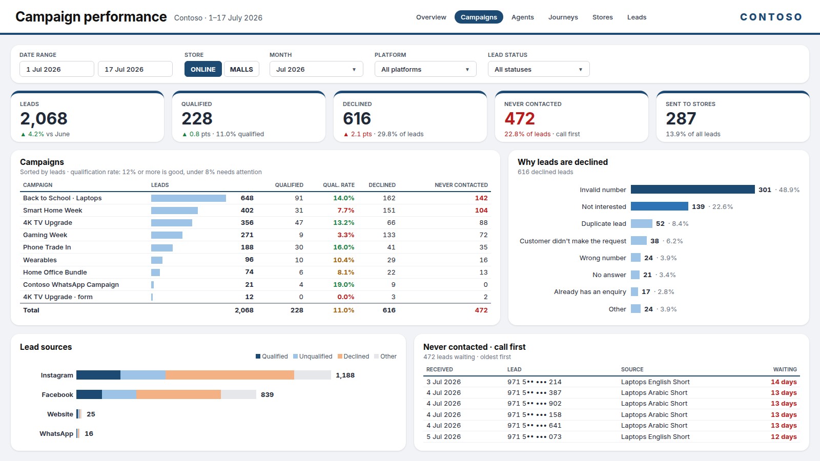Click phone number 971 5•• ••• 387

pos(535,393)
